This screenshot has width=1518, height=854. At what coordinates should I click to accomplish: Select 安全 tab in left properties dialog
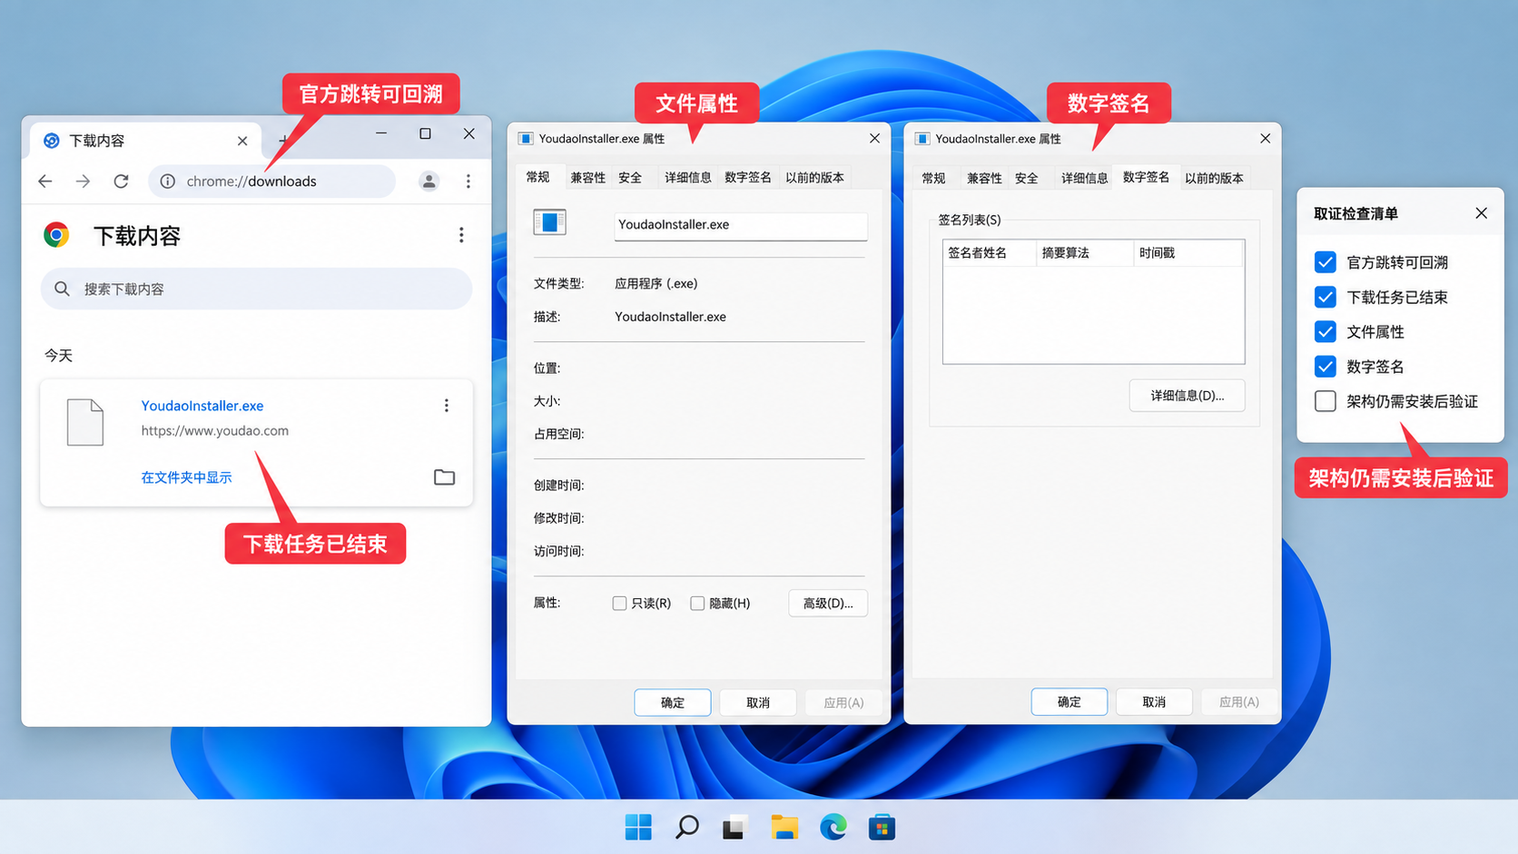[x=630, y=178]
